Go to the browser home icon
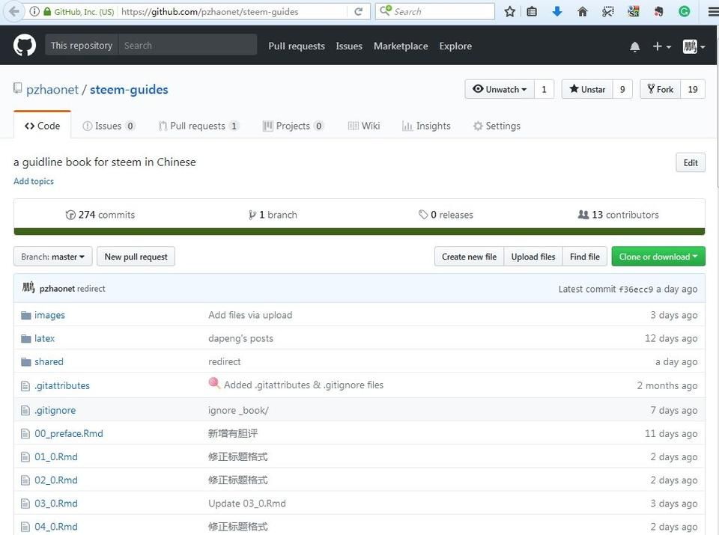Screen dimensions: 719x535 pos(583,11)
